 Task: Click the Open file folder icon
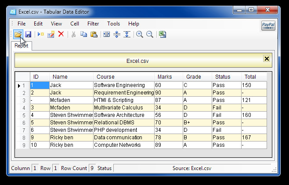[18, 34]
